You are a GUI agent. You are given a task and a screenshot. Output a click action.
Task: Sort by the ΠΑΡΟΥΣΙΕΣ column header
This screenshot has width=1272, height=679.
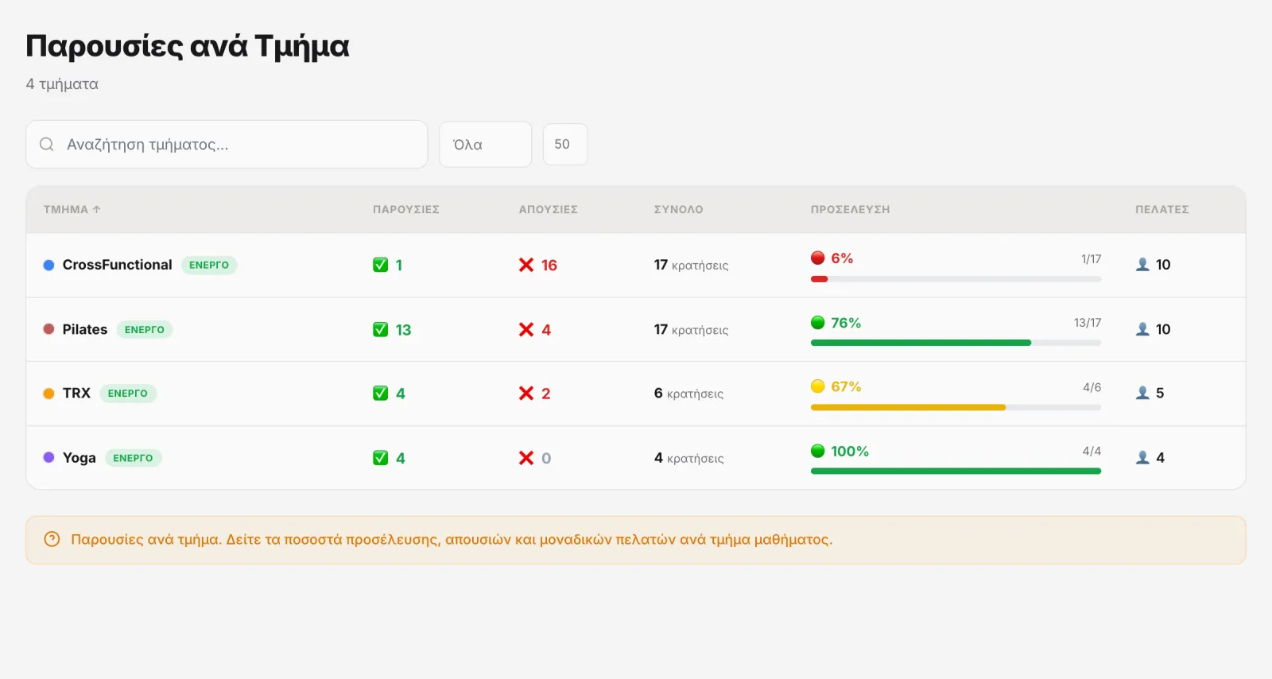(x=406, y=209)
